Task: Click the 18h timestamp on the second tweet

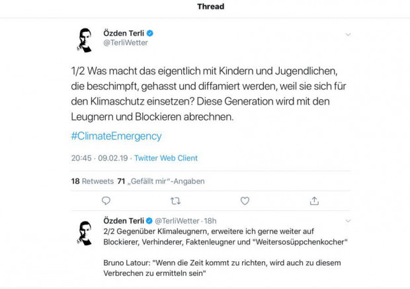Action: (210, 220)
